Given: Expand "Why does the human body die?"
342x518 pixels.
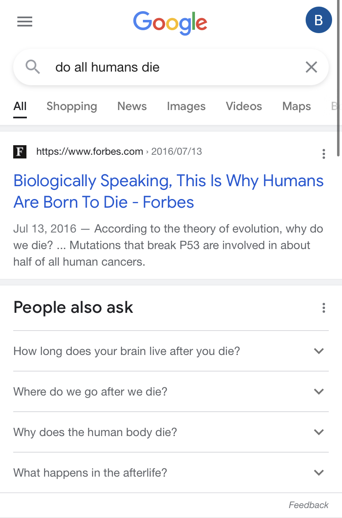Looking at the screenshot, I should [x=171, y=432].
